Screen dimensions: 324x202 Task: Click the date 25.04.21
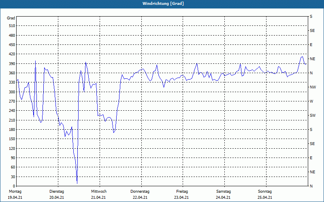265,198
